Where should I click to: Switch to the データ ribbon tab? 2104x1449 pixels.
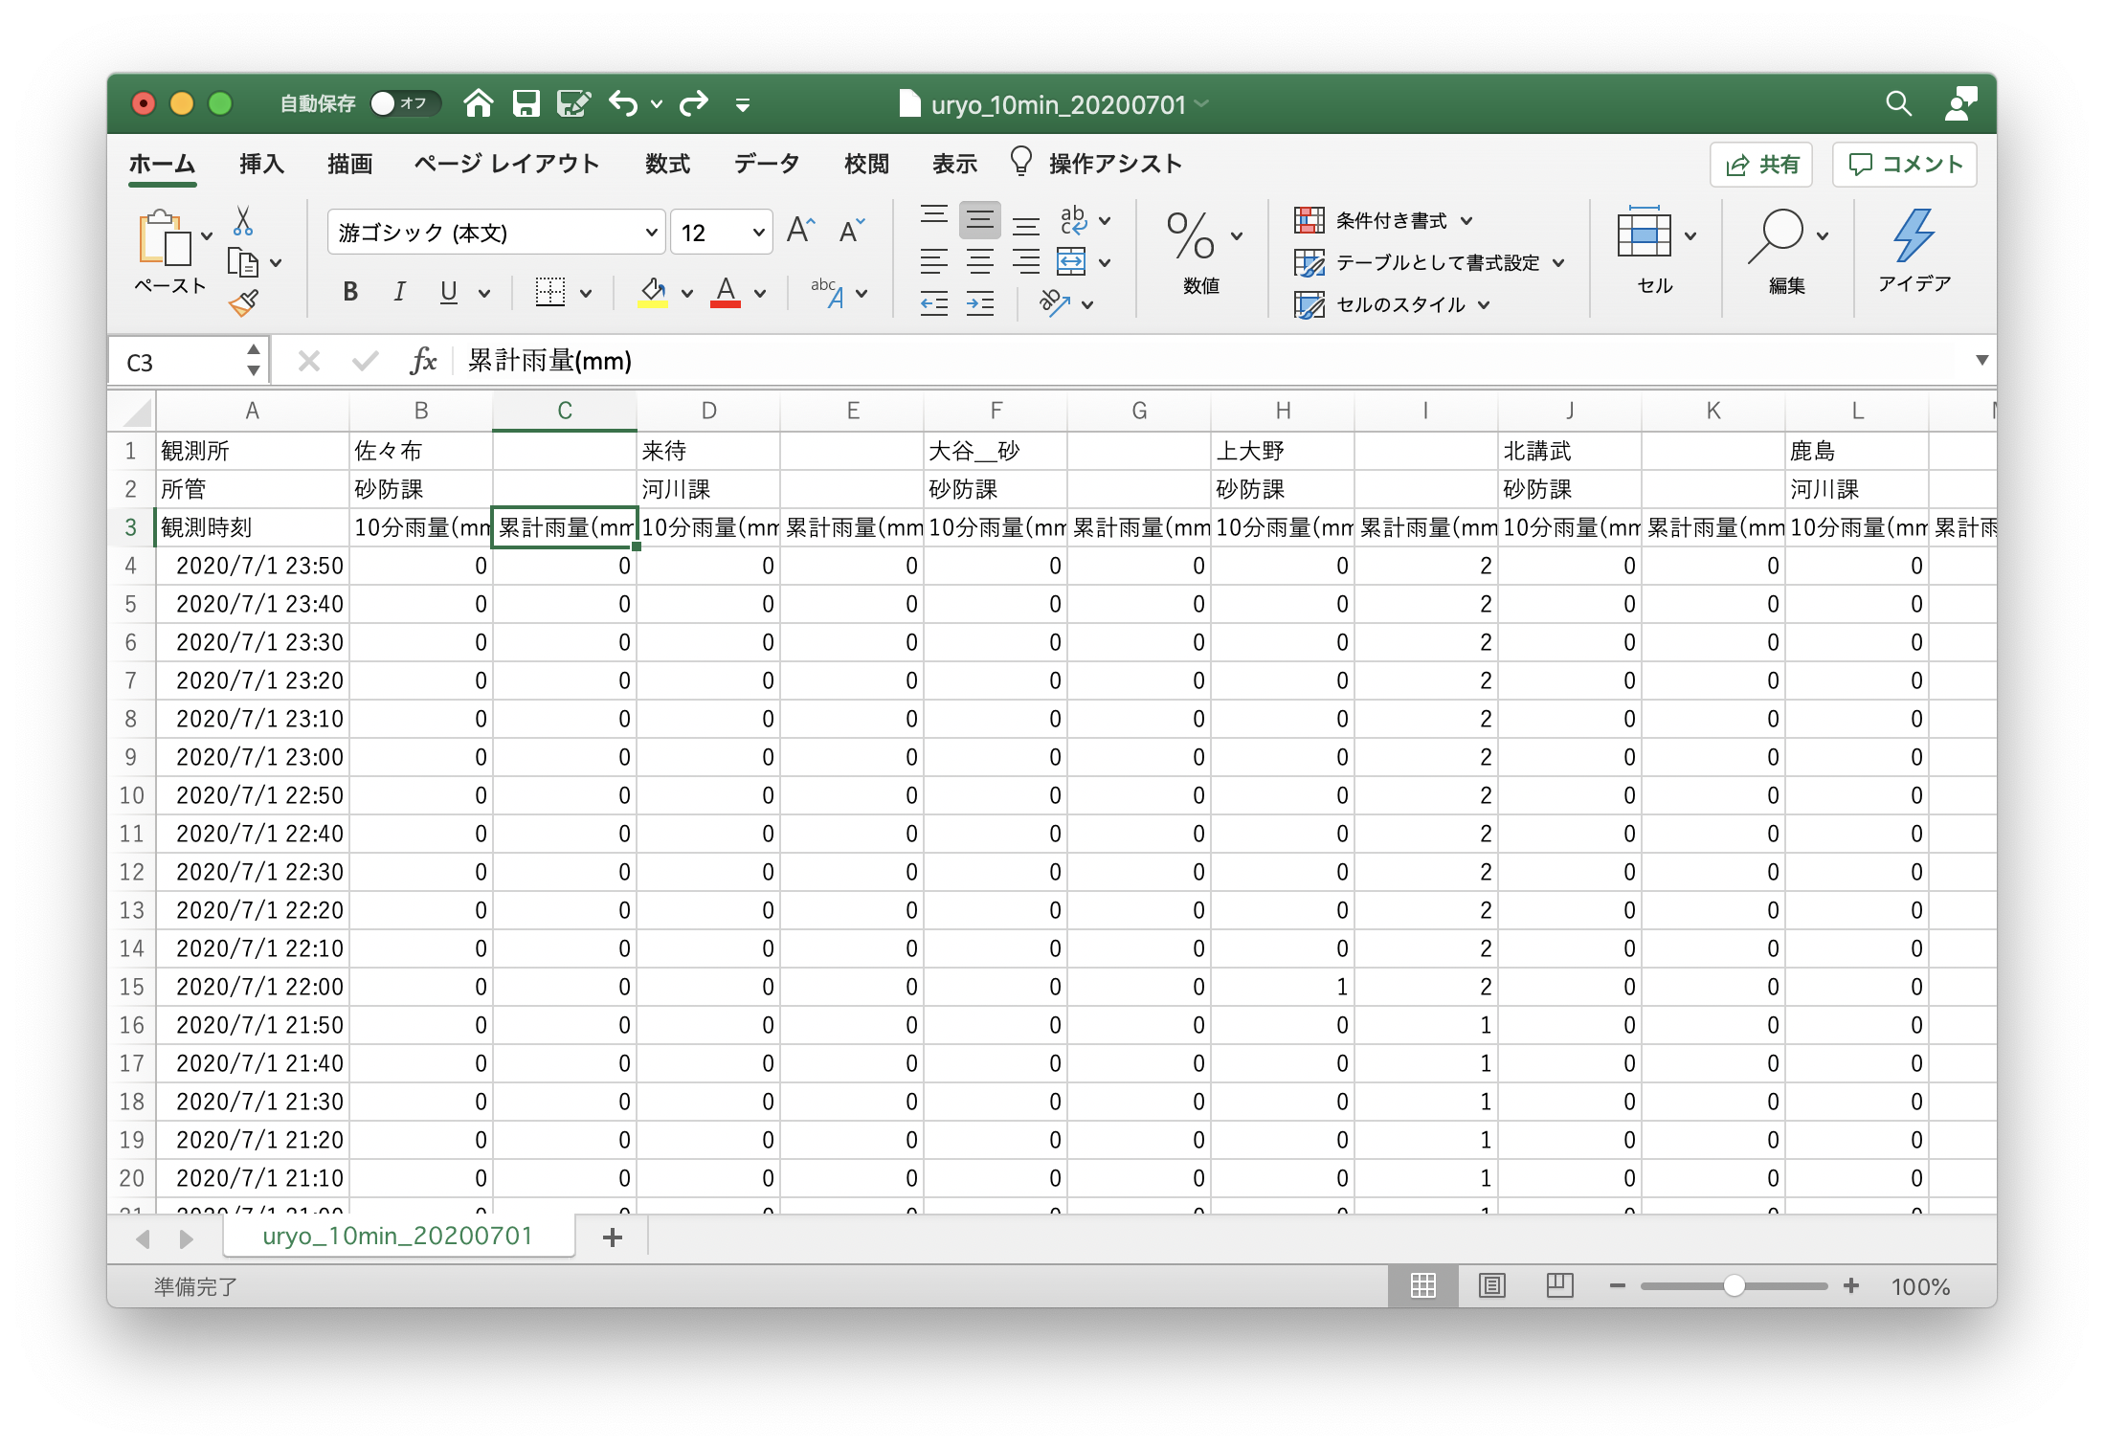point(766,164)
